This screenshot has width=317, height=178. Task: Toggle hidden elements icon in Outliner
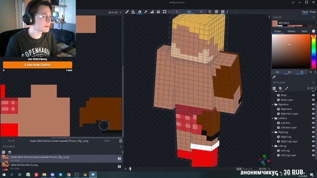pos(280,89)
